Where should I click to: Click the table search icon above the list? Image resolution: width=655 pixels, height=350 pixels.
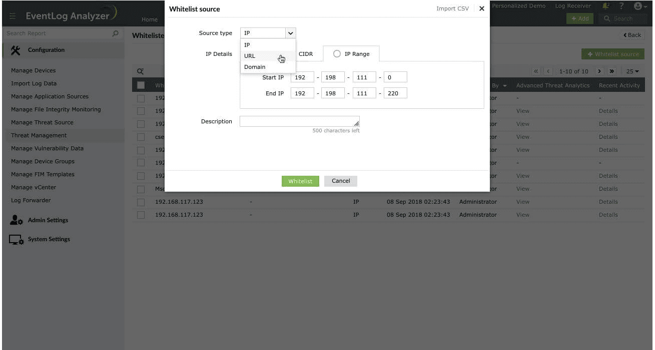coord(141,72)
